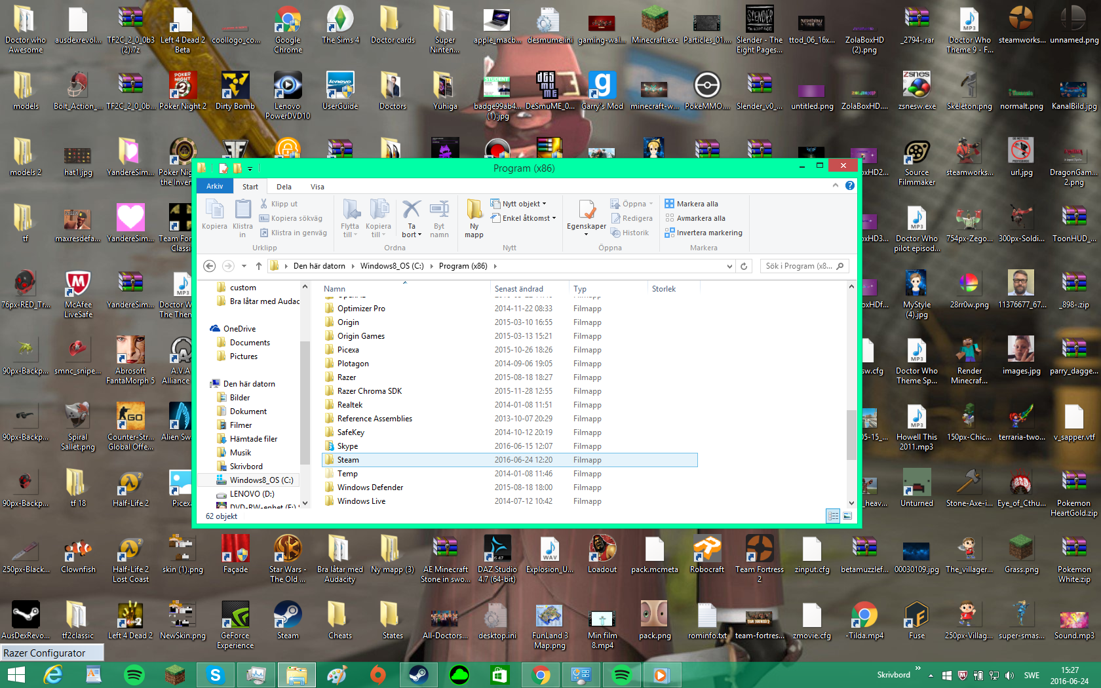This screenshot has width=1101, height=688.
Task: Click the volume speaker tray icon
Action: pyautogui.click(x=1009, y=676)
